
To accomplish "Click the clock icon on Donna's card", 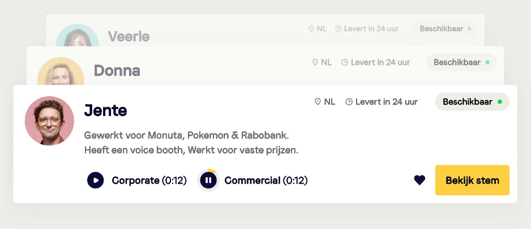I will (x=345, y=62).
